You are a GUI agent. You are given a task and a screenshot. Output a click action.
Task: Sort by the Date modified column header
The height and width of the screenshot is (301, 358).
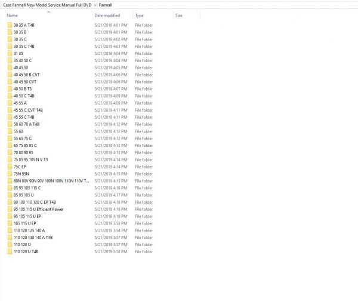[x=107, y=16]
